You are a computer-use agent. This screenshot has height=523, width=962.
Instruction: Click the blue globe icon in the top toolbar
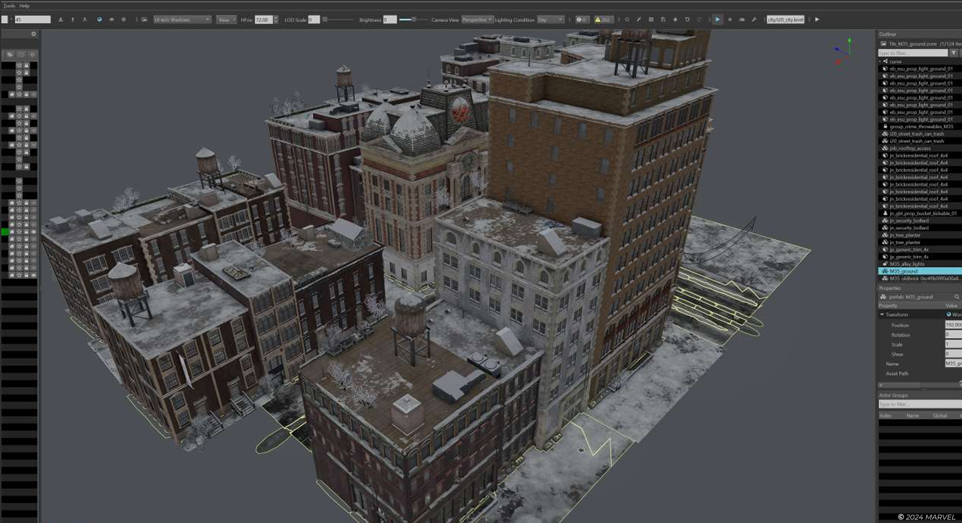[x=99, y=20]
